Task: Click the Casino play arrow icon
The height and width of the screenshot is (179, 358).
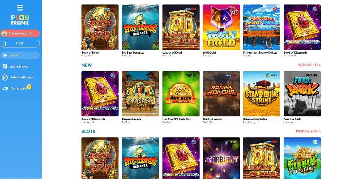Action: click(4, 55)
